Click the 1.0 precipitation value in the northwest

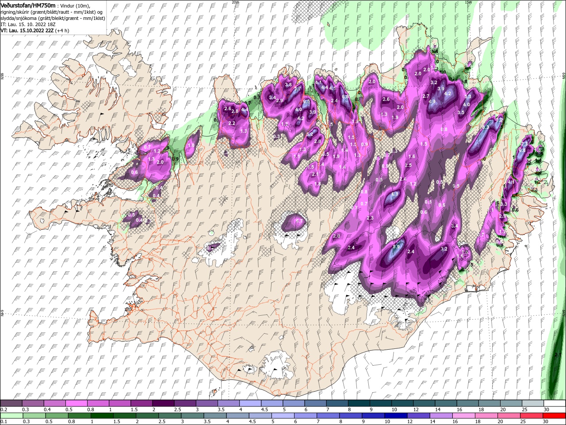tap(191, 145)
